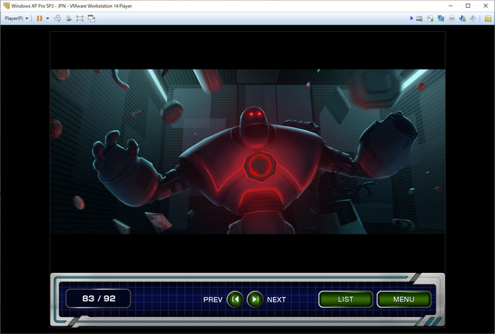Click the red robot artwork image

coord(247,152)
